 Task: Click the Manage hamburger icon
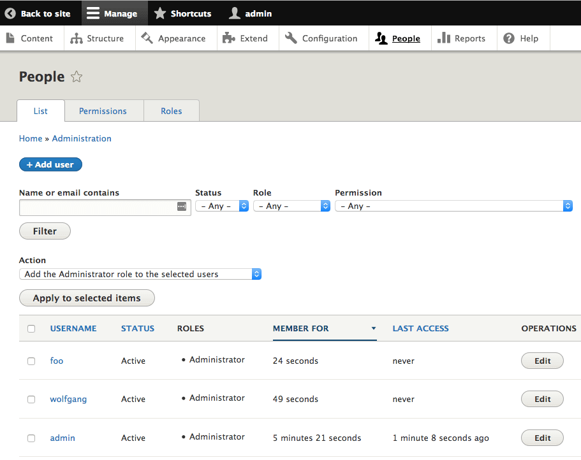93,13
